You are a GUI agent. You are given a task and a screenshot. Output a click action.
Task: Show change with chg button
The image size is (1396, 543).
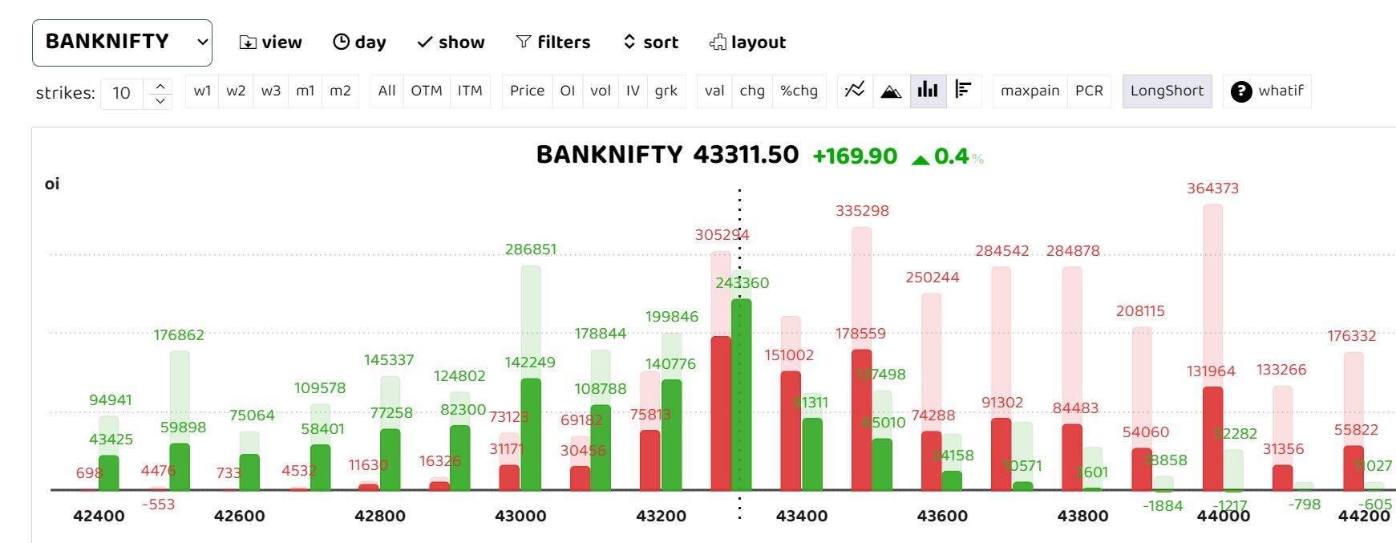coord(752,91)
